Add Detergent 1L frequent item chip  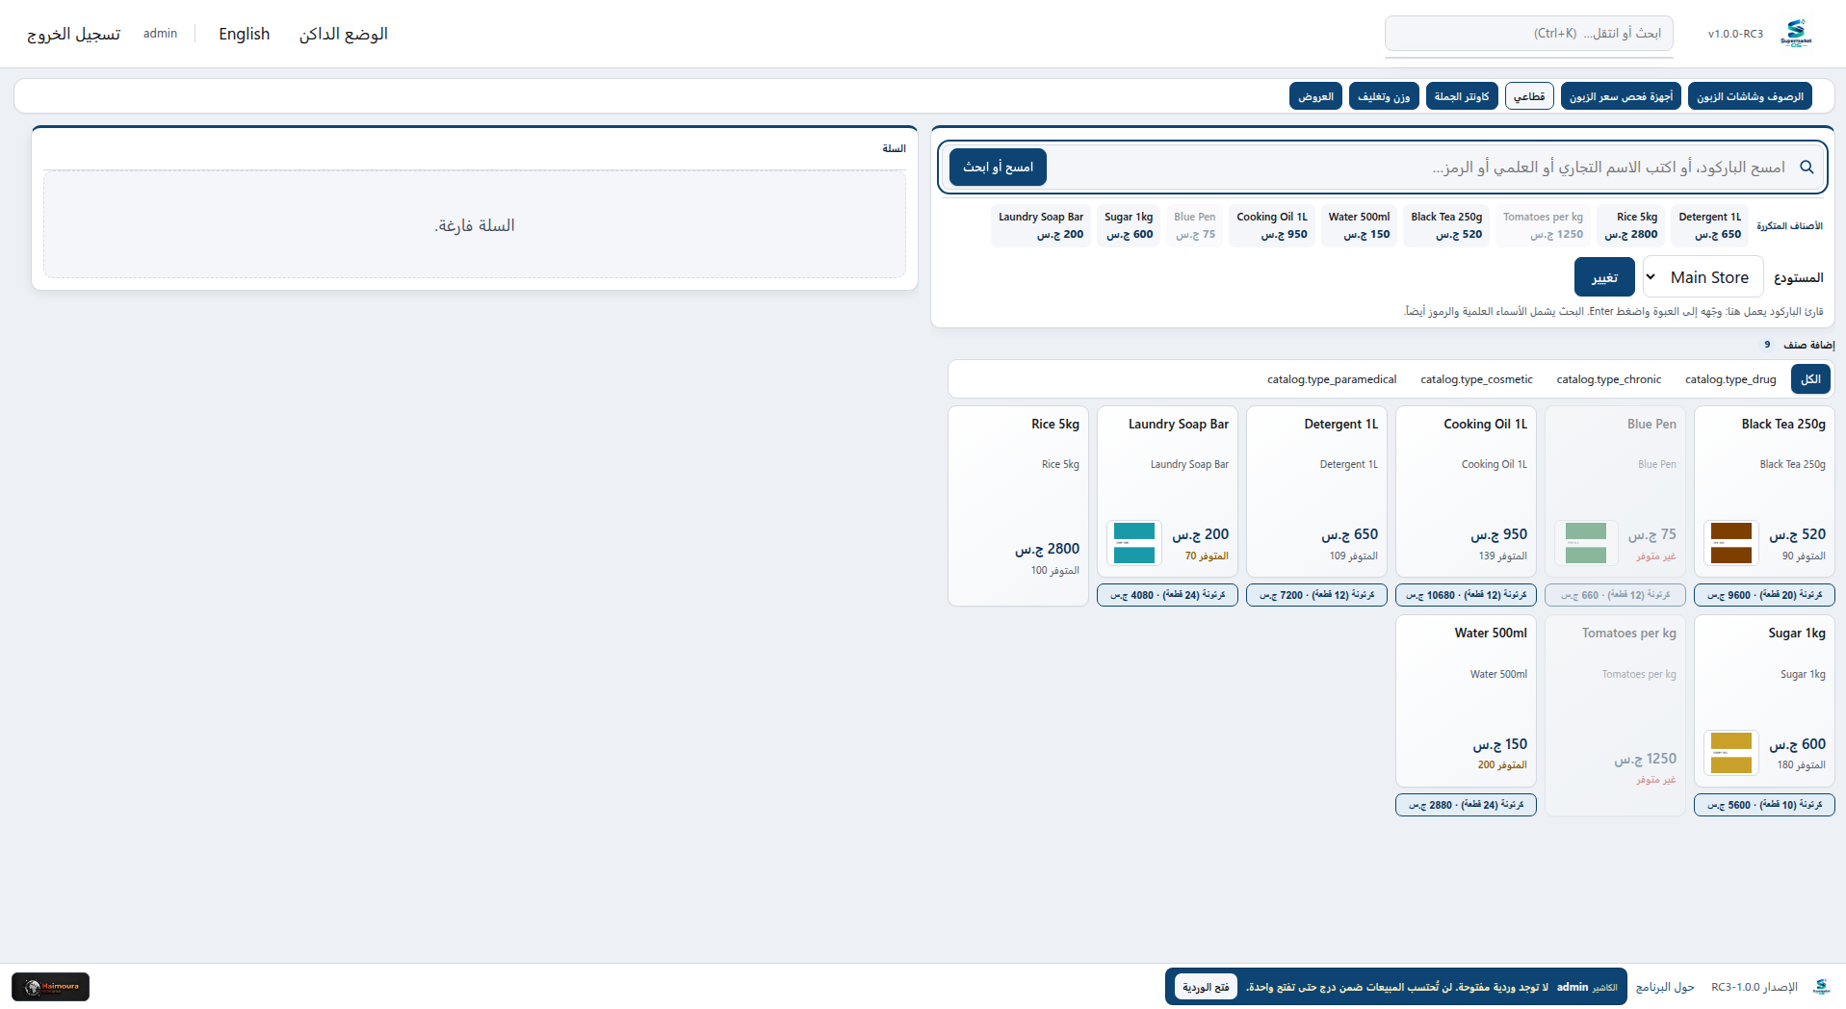(1709, 225)
